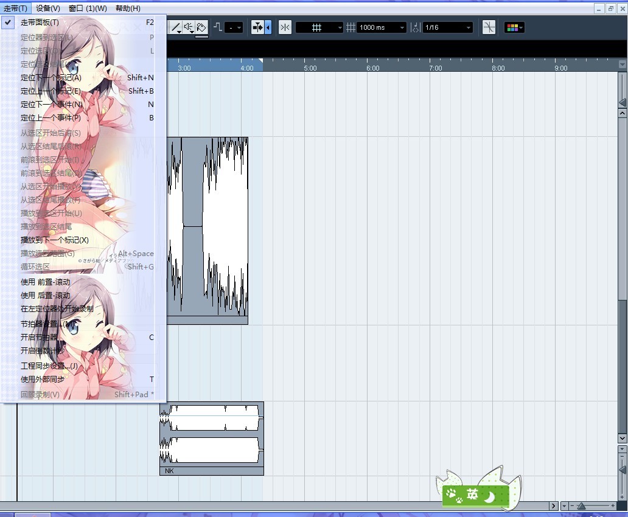Screen dimensions: 628x517
Task: Click horizontal zoom plus button
Action: pos(613,506)
